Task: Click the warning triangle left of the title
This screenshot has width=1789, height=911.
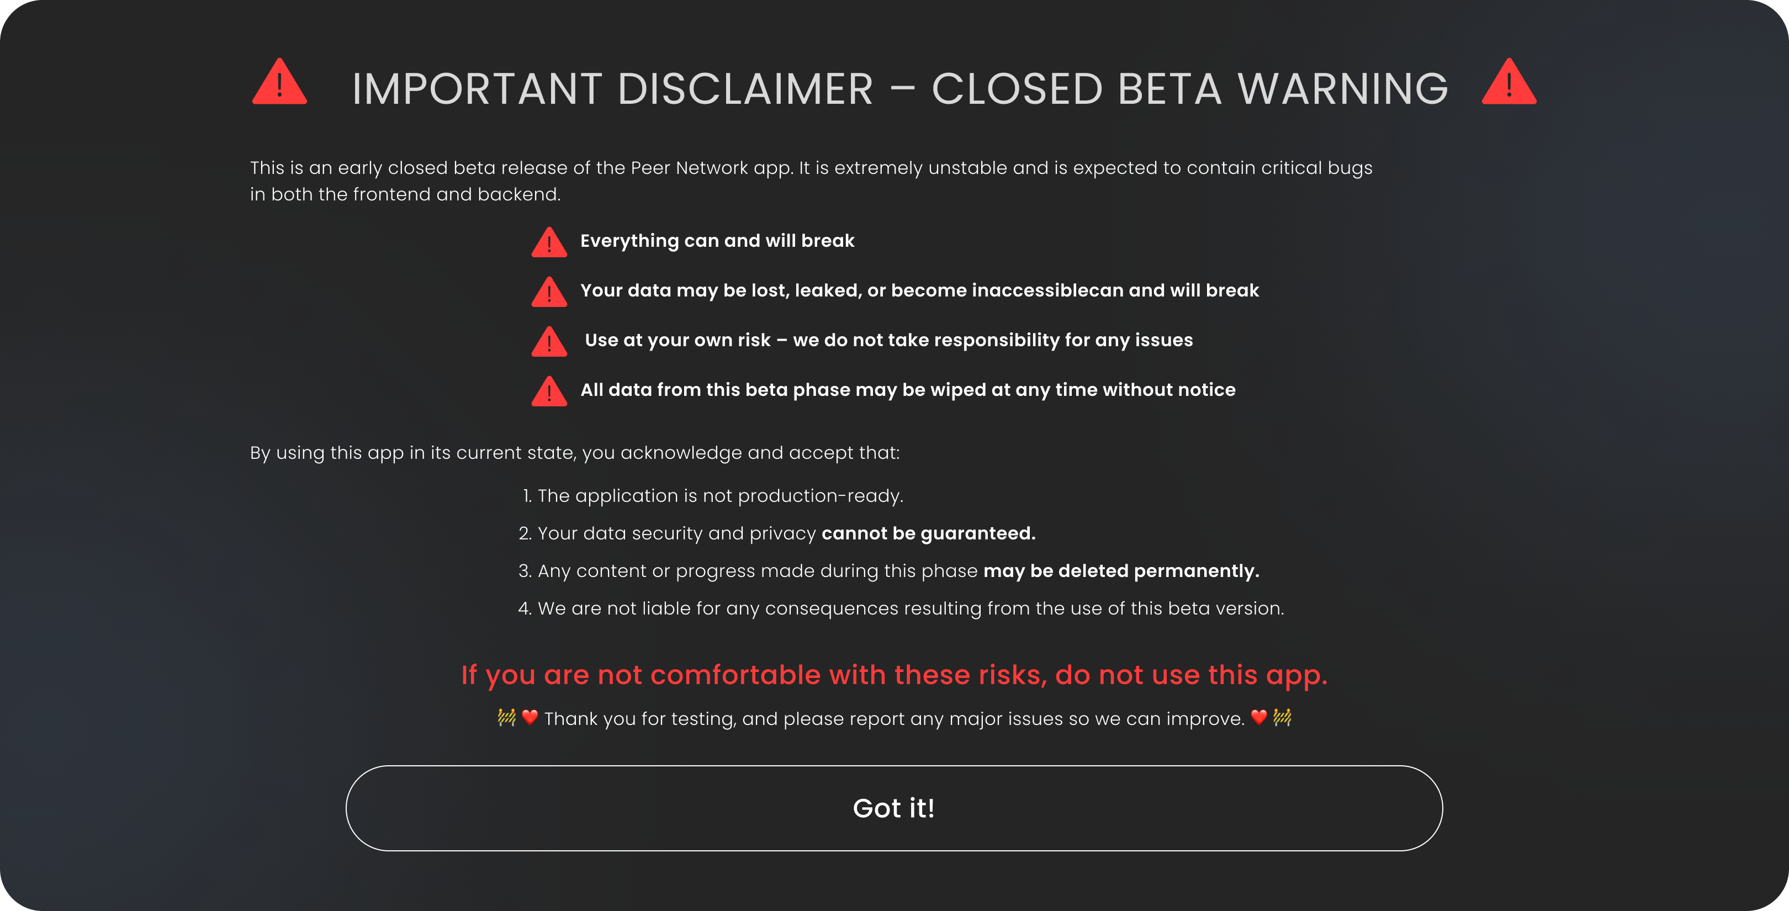Action: 279,81
